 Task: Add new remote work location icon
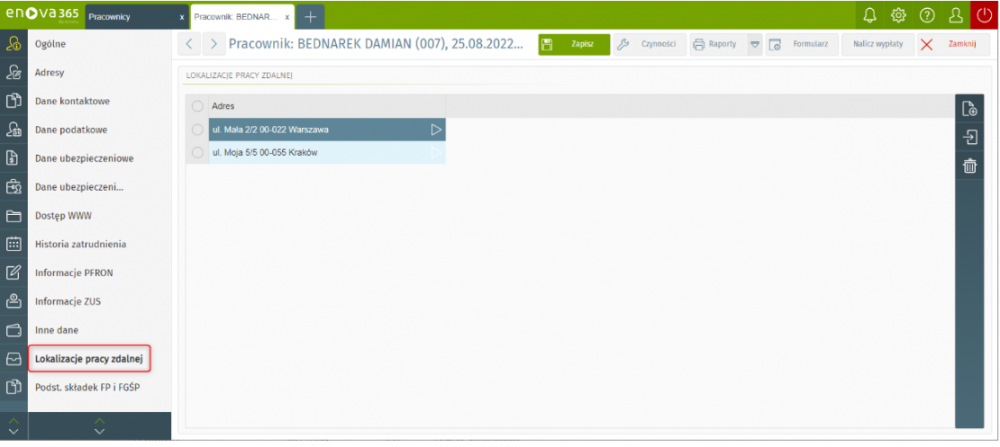[x=969, y=109]
